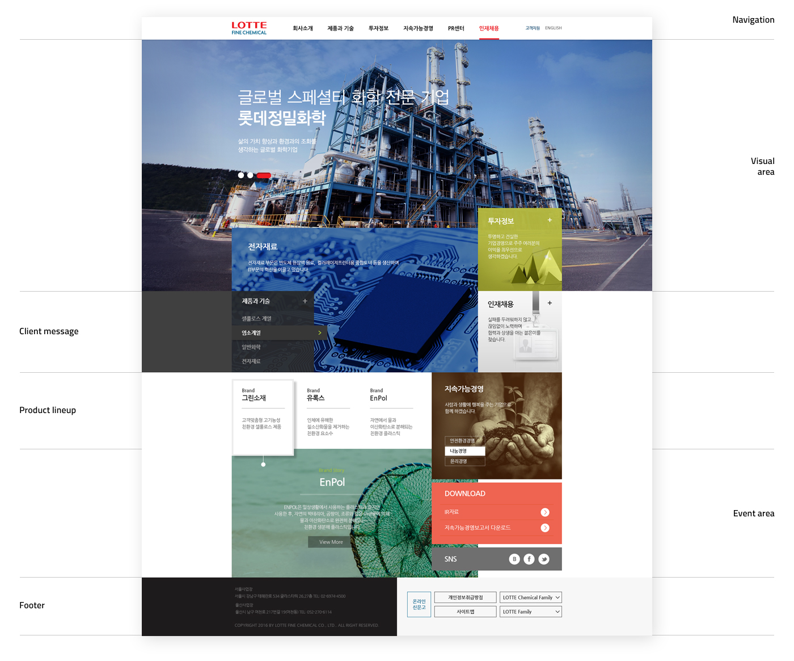
Task: Open the Facebook SNS icon
Action: point(529,559)
